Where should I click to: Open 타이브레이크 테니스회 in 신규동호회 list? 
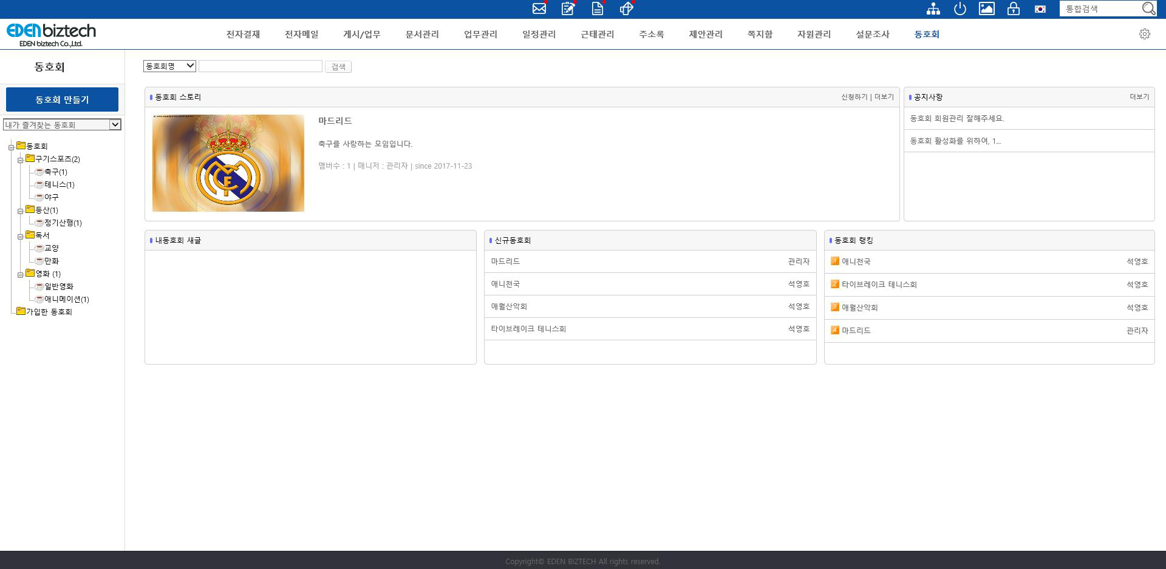coord(528,329)
